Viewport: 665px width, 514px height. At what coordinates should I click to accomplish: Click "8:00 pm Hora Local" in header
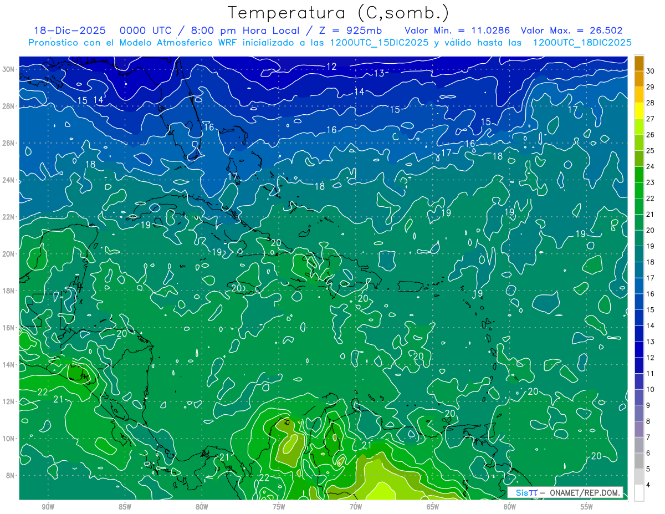(x=245, y=30)
